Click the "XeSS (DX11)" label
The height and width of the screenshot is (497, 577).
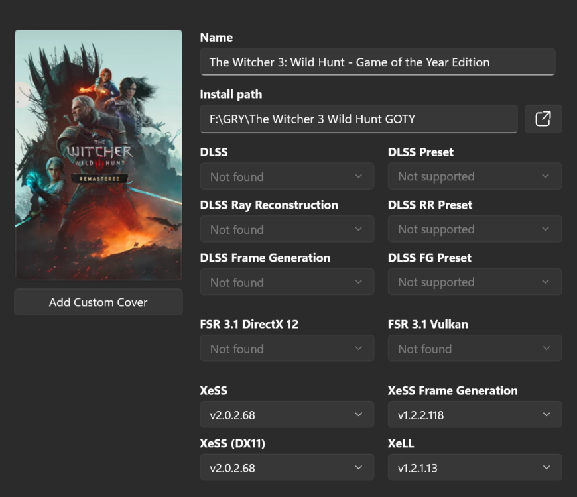(x=233, y=443)
